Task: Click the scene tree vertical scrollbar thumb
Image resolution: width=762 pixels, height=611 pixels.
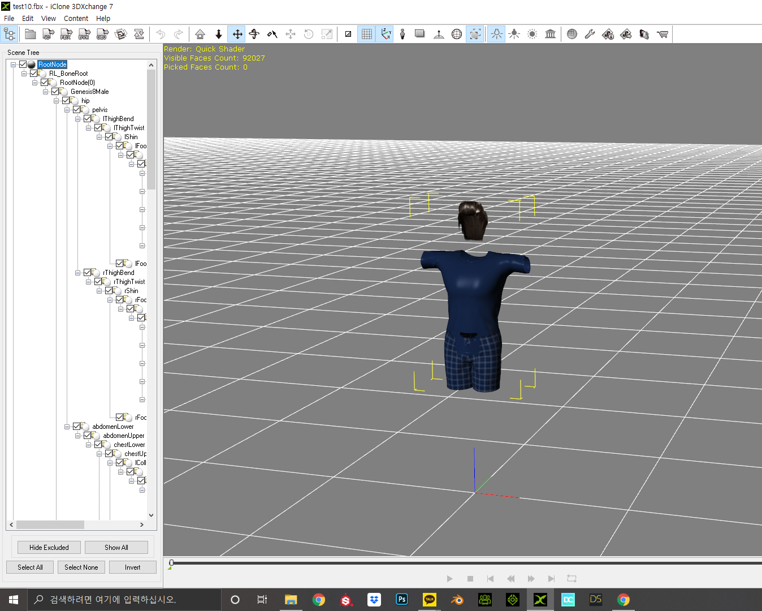Action: (151, 130)
